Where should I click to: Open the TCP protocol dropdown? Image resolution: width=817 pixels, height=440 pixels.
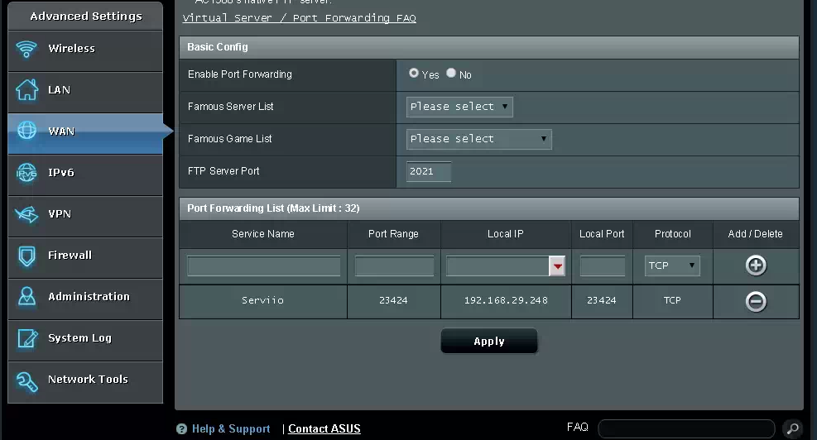[x=672, y=265]
